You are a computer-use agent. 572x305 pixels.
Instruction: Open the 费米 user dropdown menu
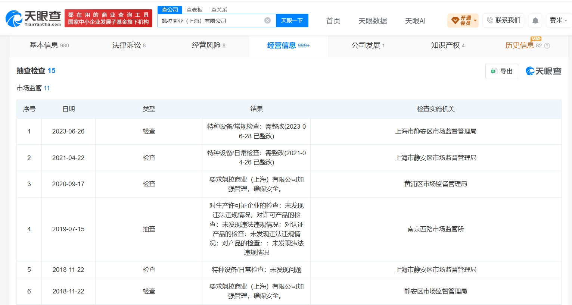[558, 21]
